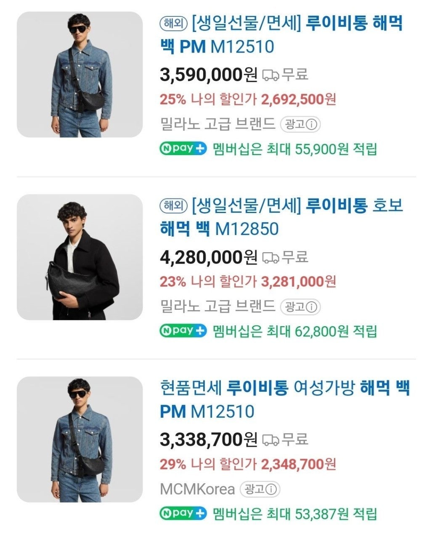Click the free shipping truck icon beside 4,280,000원

click(x=270, y=258)
